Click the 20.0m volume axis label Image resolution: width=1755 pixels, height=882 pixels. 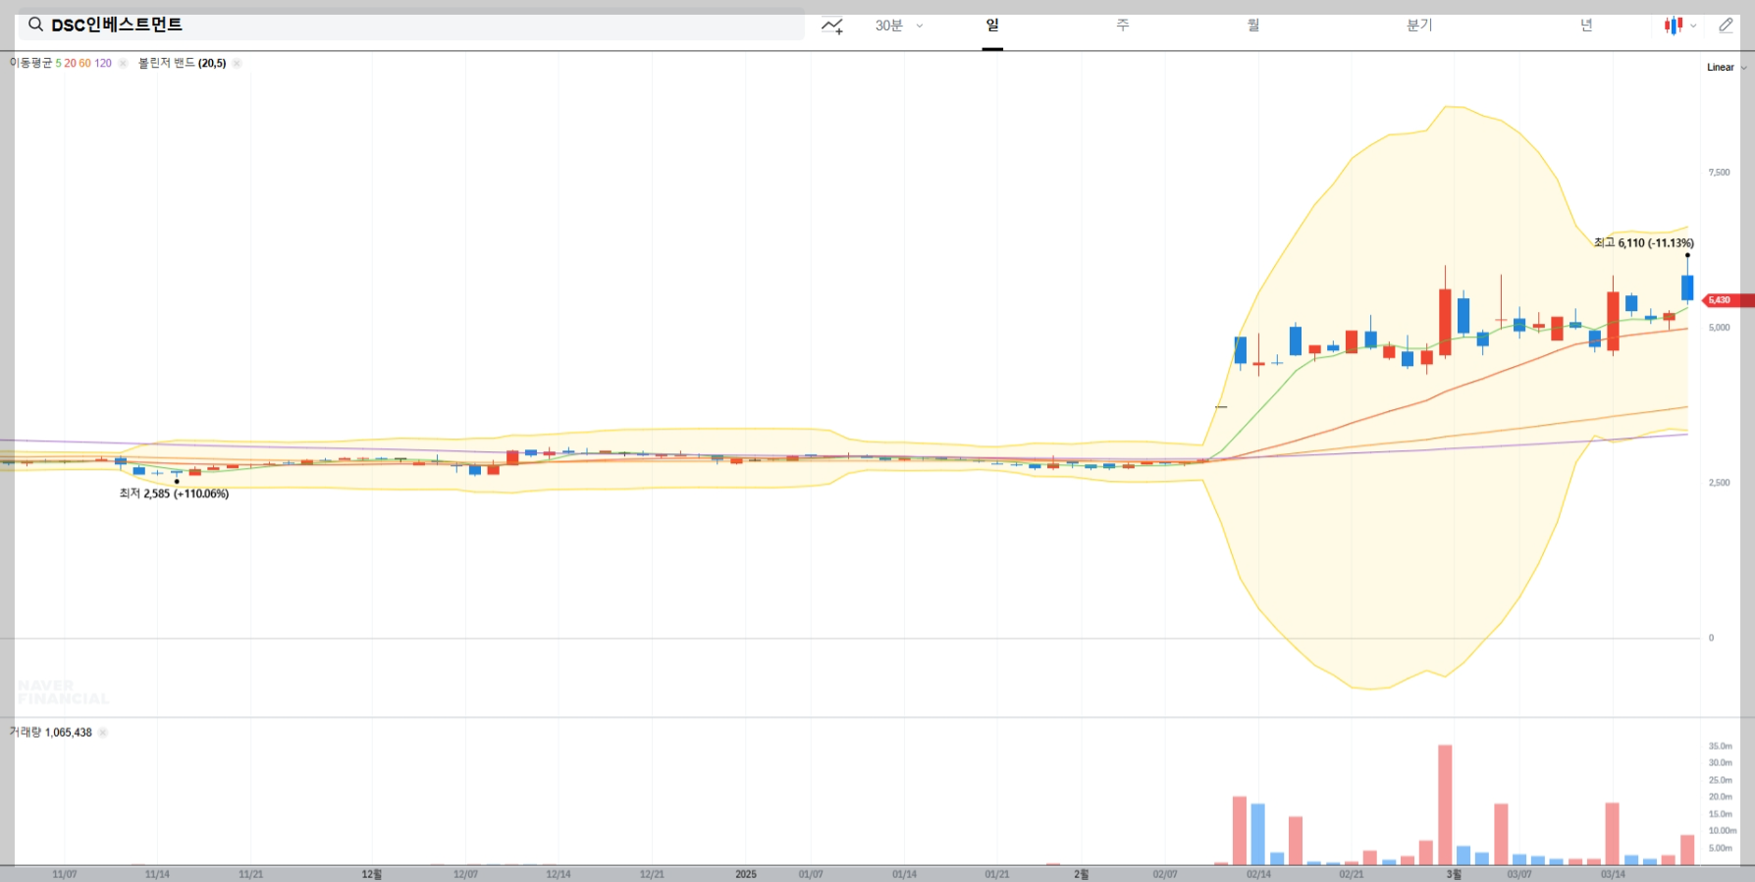1720,797
